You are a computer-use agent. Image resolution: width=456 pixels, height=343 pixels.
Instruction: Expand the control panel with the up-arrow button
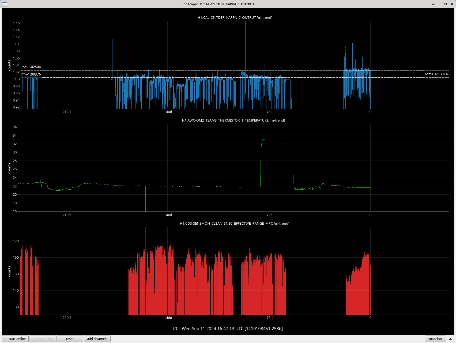click(450, 339)
